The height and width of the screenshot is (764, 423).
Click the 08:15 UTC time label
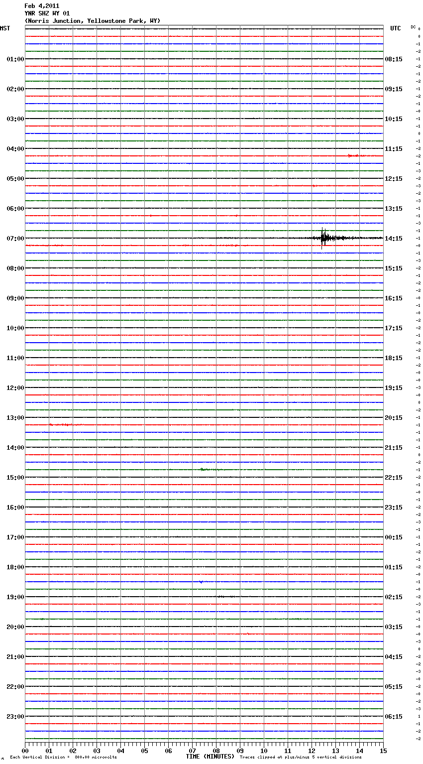(394, 59)
